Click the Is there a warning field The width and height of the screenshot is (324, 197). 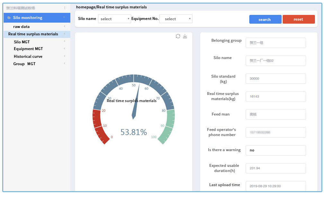276,150
